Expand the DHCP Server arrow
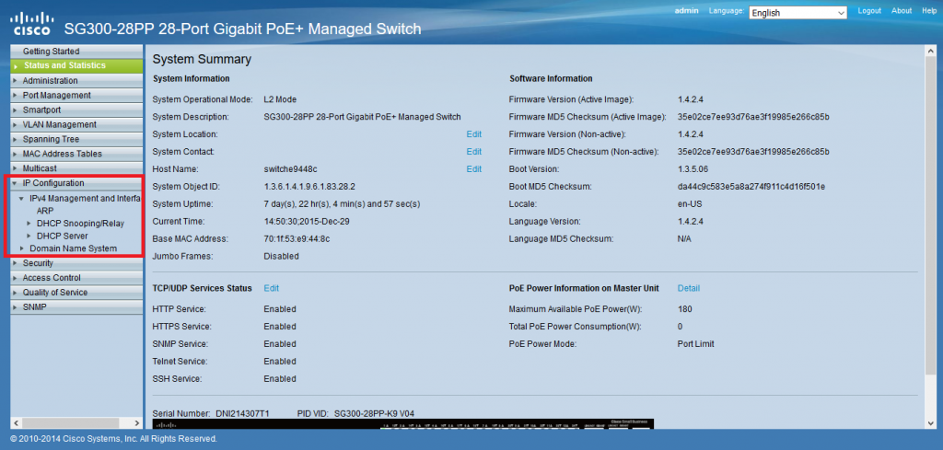The height and width of the screenshot is (450, 943). pyautogui.click(x=29, y=237)
